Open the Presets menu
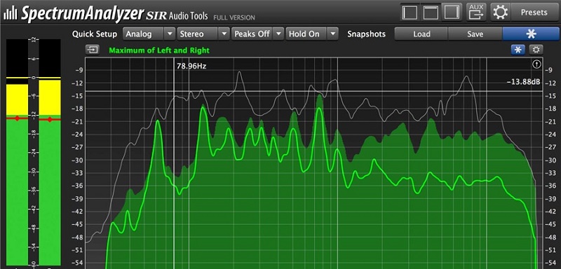This screenshot has width=561, height=269. tap(534, 13)
